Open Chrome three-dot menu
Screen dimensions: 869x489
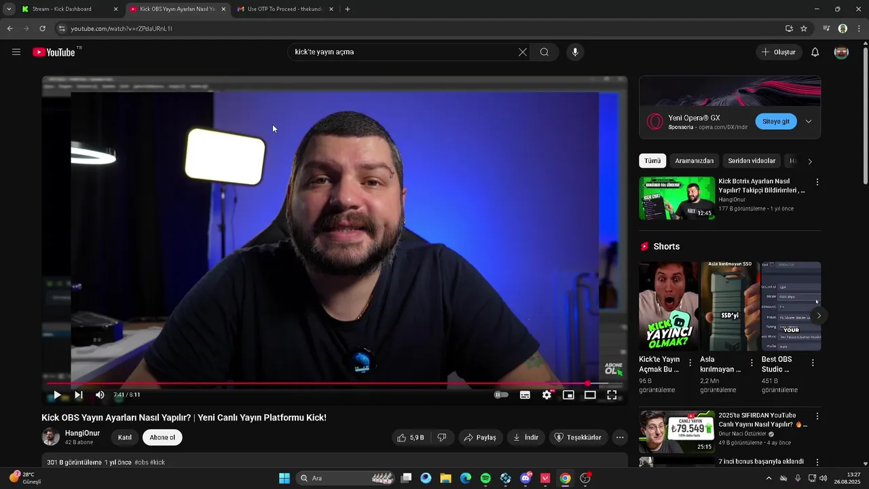coord(859,29)
